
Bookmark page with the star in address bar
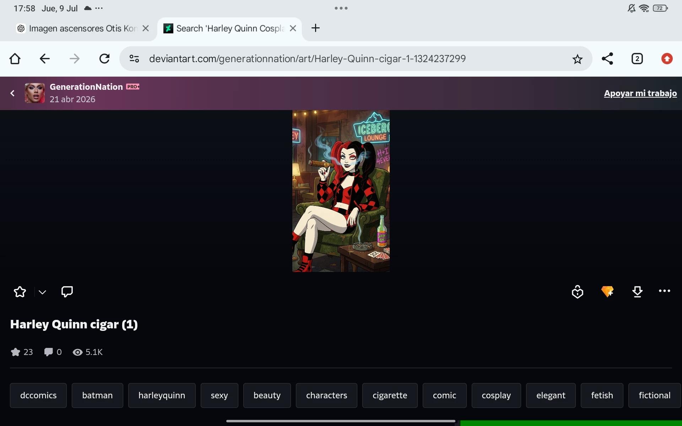click(577, 59)
